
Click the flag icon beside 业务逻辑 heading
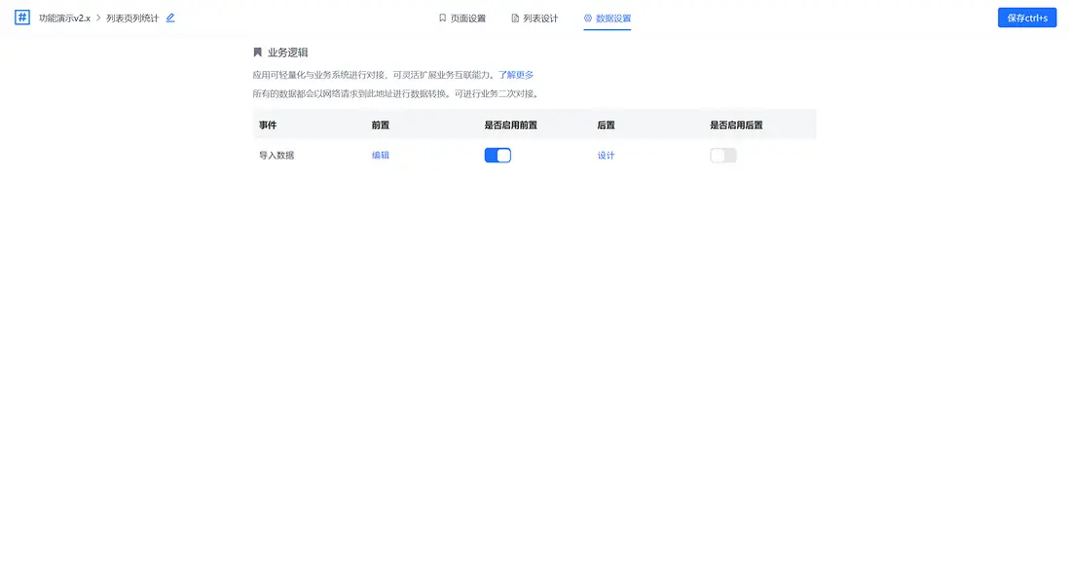[257, 52]
